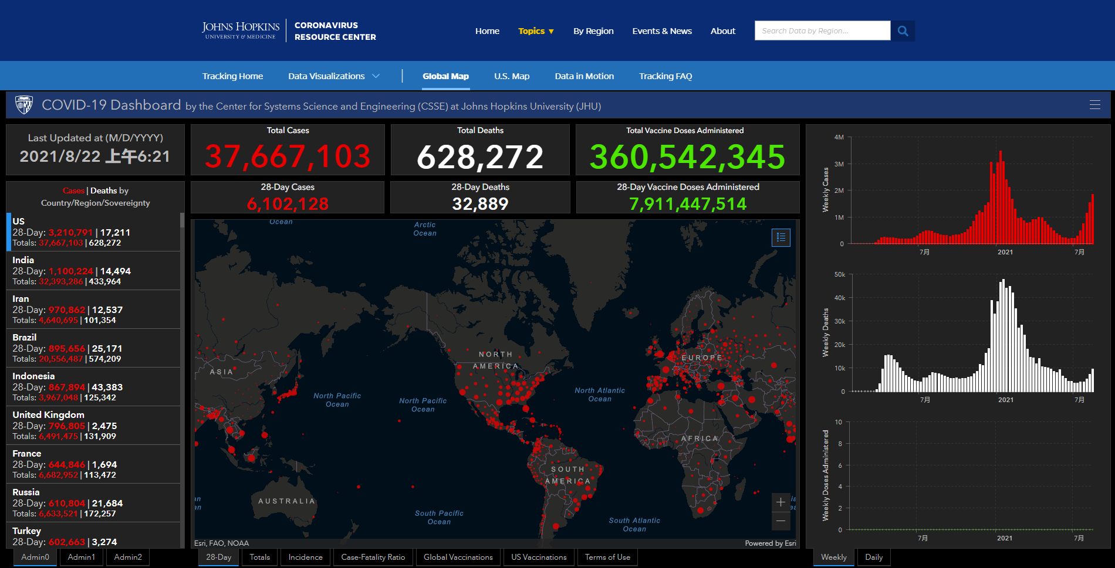This screenshot has width=1115, height=568.
Task: Click the Johns Hopkins University logo
Action: point(241,30)
